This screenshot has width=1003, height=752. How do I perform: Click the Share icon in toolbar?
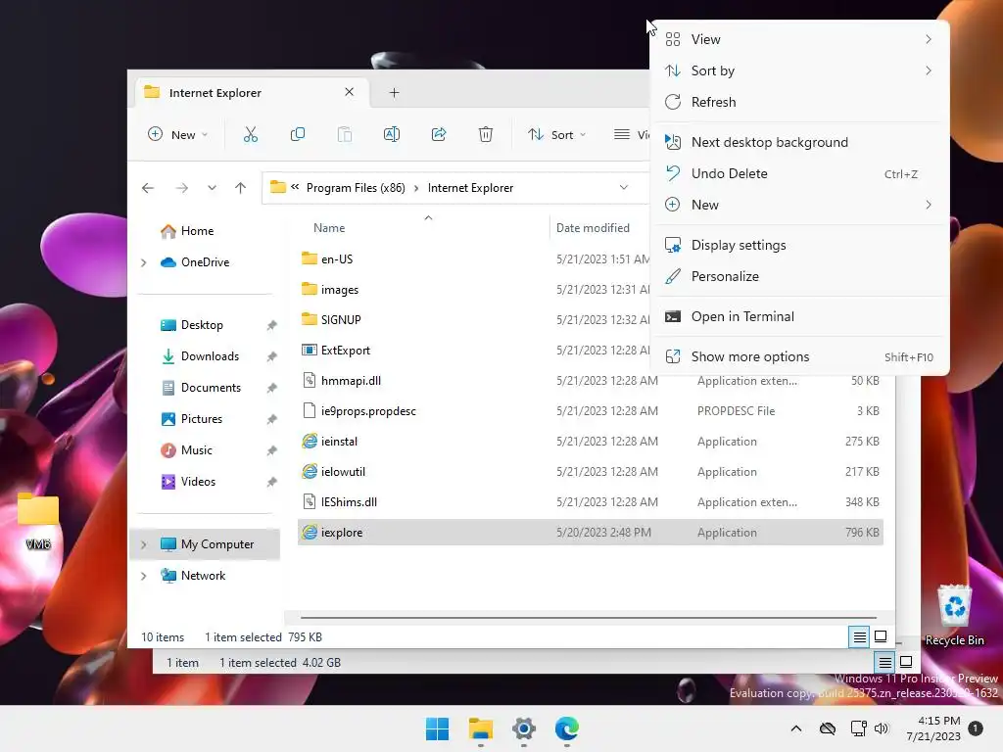[x=439, y=134]
